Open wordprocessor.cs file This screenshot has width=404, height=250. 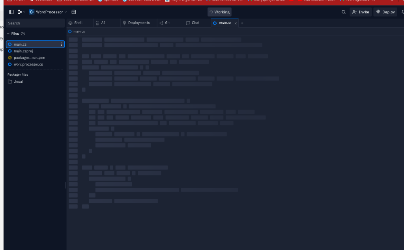pos(35,64)
